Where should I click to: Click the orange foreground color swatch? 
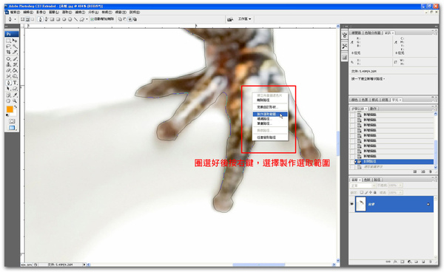pyautogui.click(x=10, y=109)
